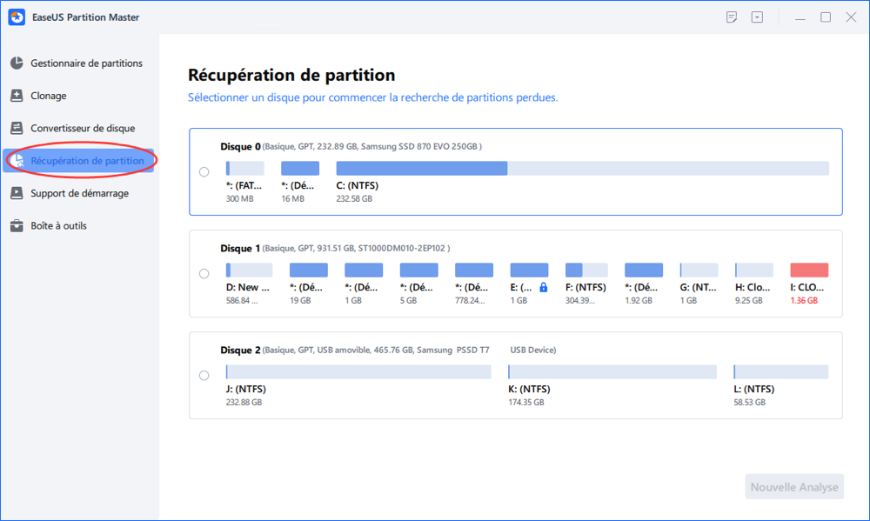The width and height of the screenshot is (870, 521).
Task: Click the Gestionnaire de partitions pie icon
Action: tap(17, 63)
